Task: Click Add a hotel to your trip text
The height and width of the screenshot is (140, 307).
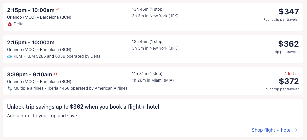Action: 43,116
